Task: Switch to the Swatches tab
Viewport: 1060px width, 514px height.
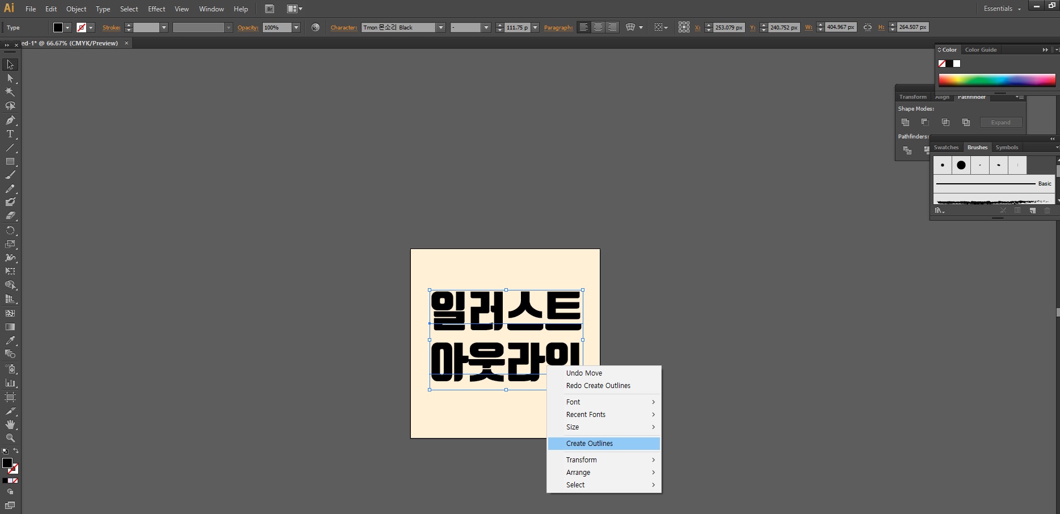Action: point(946,147)
